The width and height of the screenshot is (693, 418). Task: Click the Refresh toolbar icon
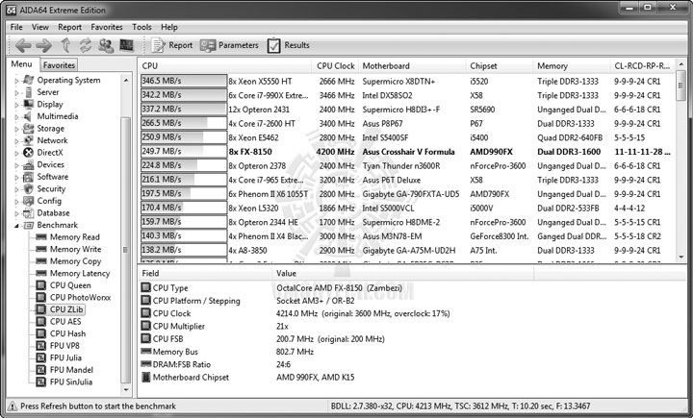pos(86,45)
